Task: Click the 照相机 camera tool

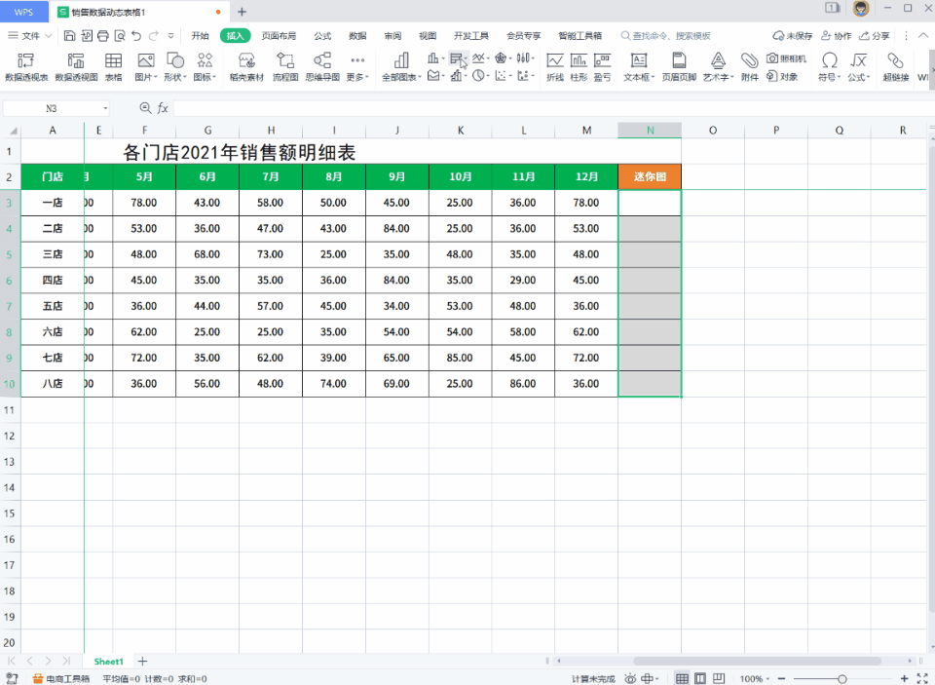Action: tap(786, 58)
